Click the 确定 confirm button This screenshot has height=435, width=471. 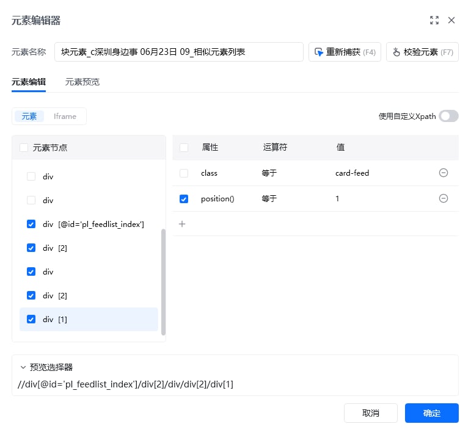(432, 413)
